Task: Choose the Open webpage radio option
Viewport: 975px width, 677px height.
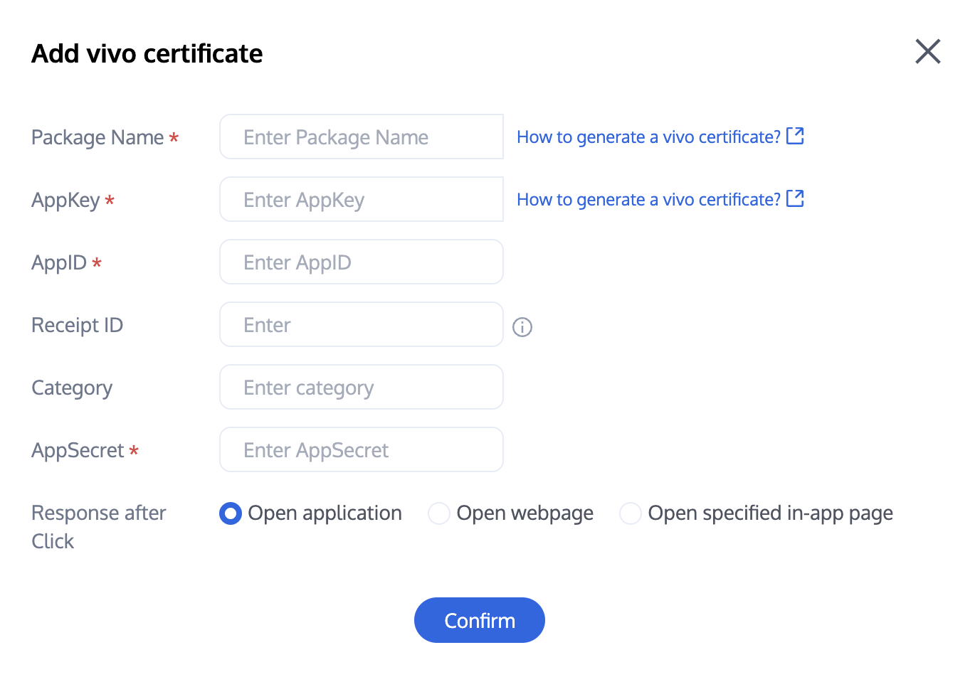Action: (x=439, y=513)
